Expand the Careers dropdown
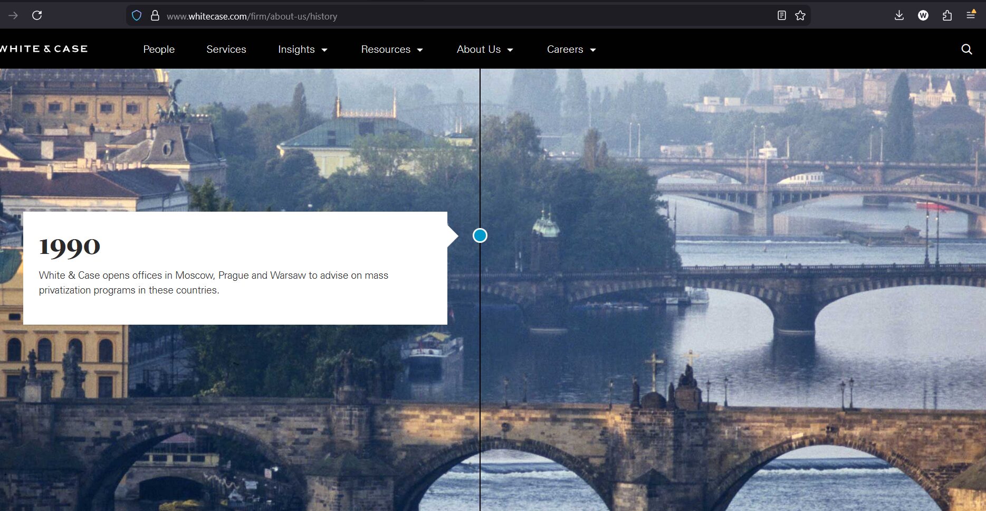 pyautogui.click(x=571, y=49)
